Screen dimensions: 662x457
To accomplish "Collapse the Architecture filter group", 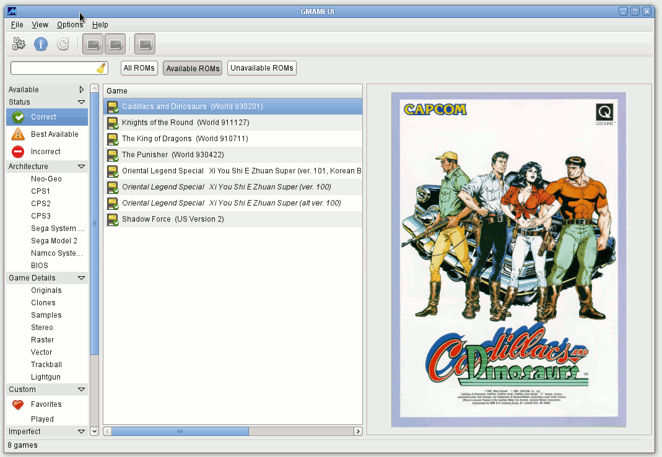I will pos(82,167).
